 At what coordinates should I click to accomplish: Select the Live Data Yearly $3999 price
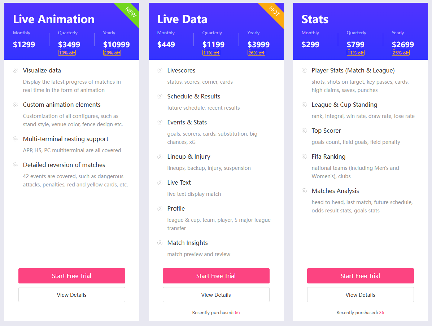click(258, 44)
